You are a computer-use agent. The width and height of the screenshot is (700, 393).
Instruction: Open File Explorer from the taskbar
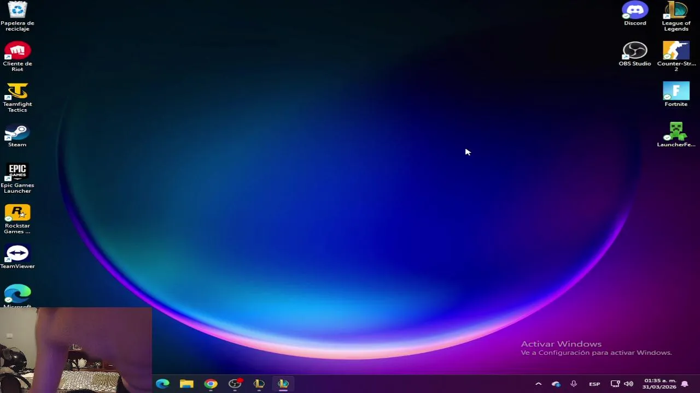[x=186, y=384]
